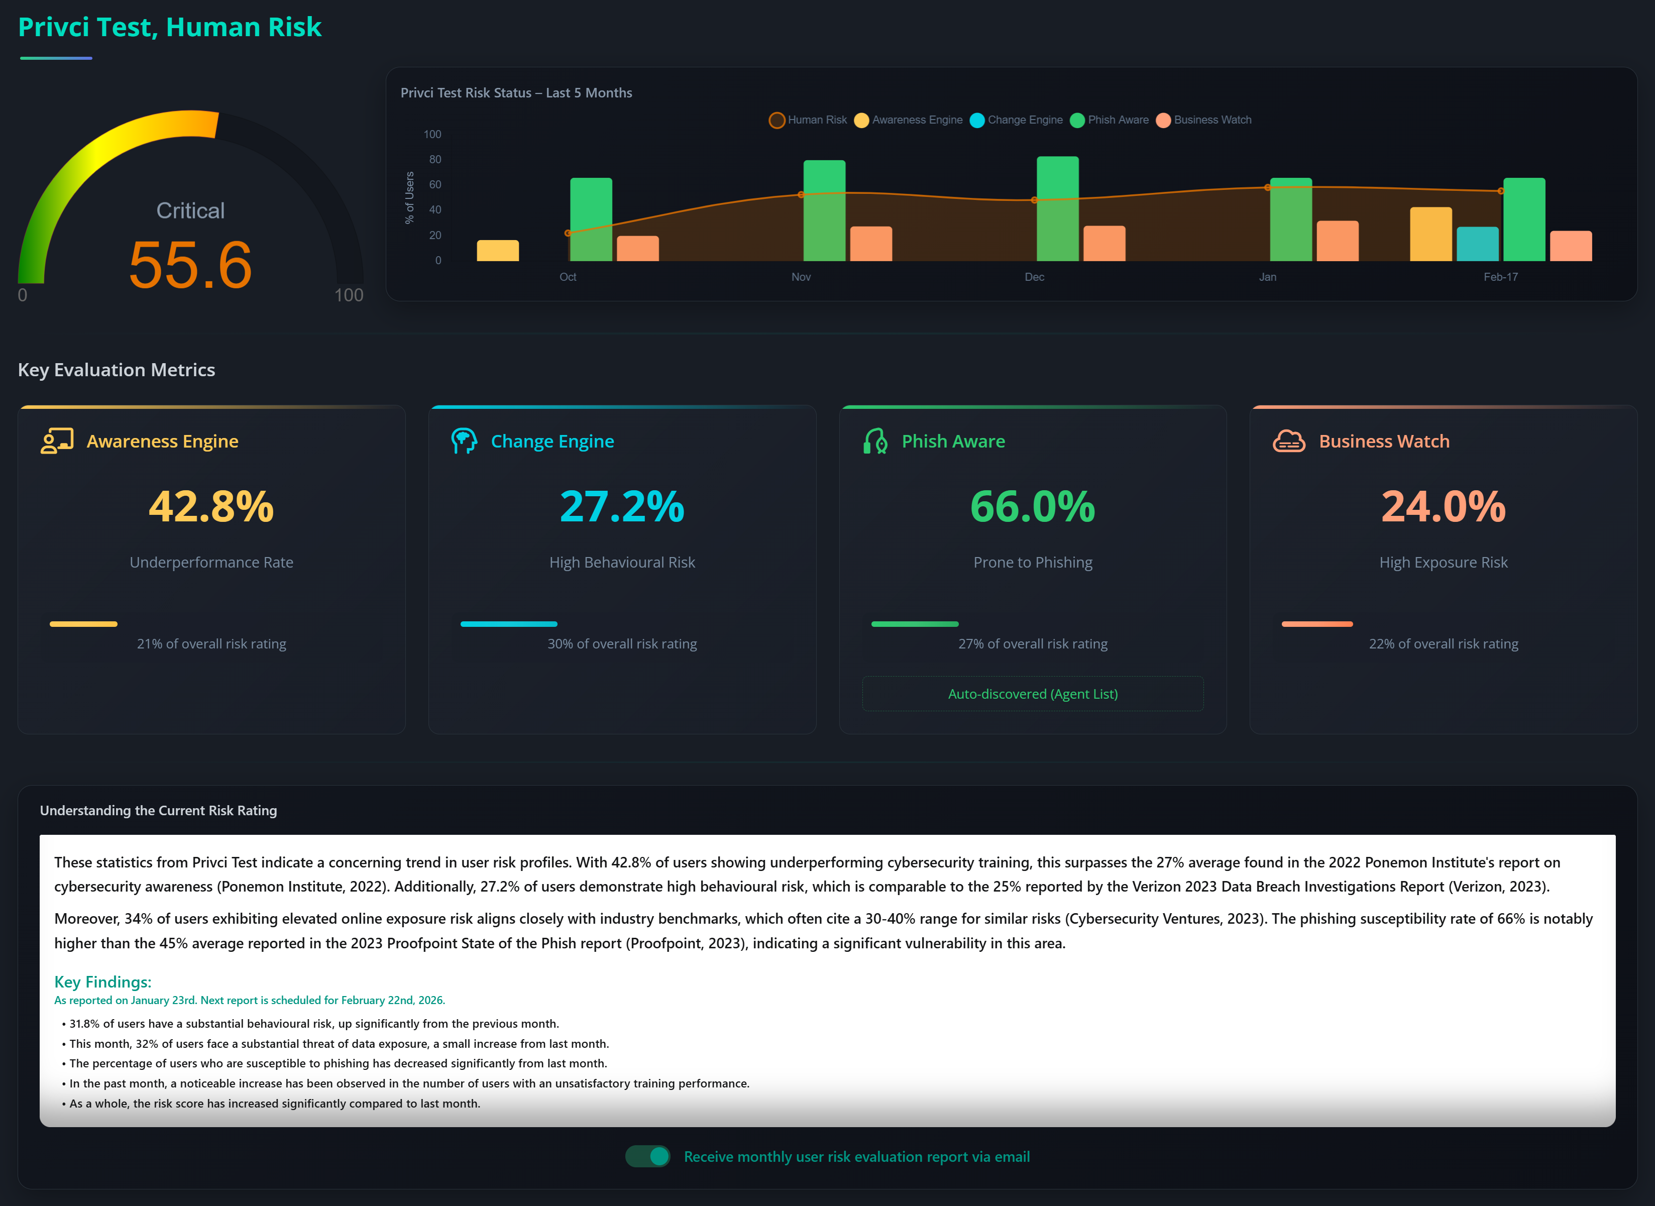Screen dimensions: 1655x1206
Task: Toggle Human Risk line visibility on chart
Action: coord(777,119)
